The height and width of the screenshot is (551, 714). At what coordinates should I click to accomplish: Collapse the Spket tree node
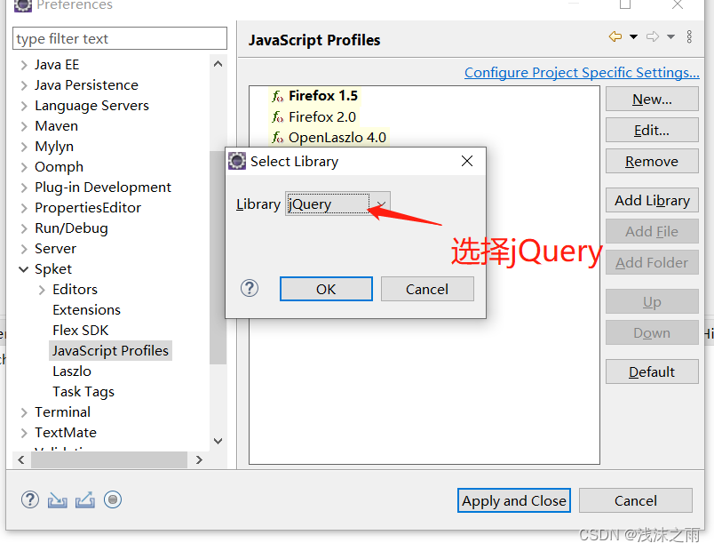(x=24, y=269)
